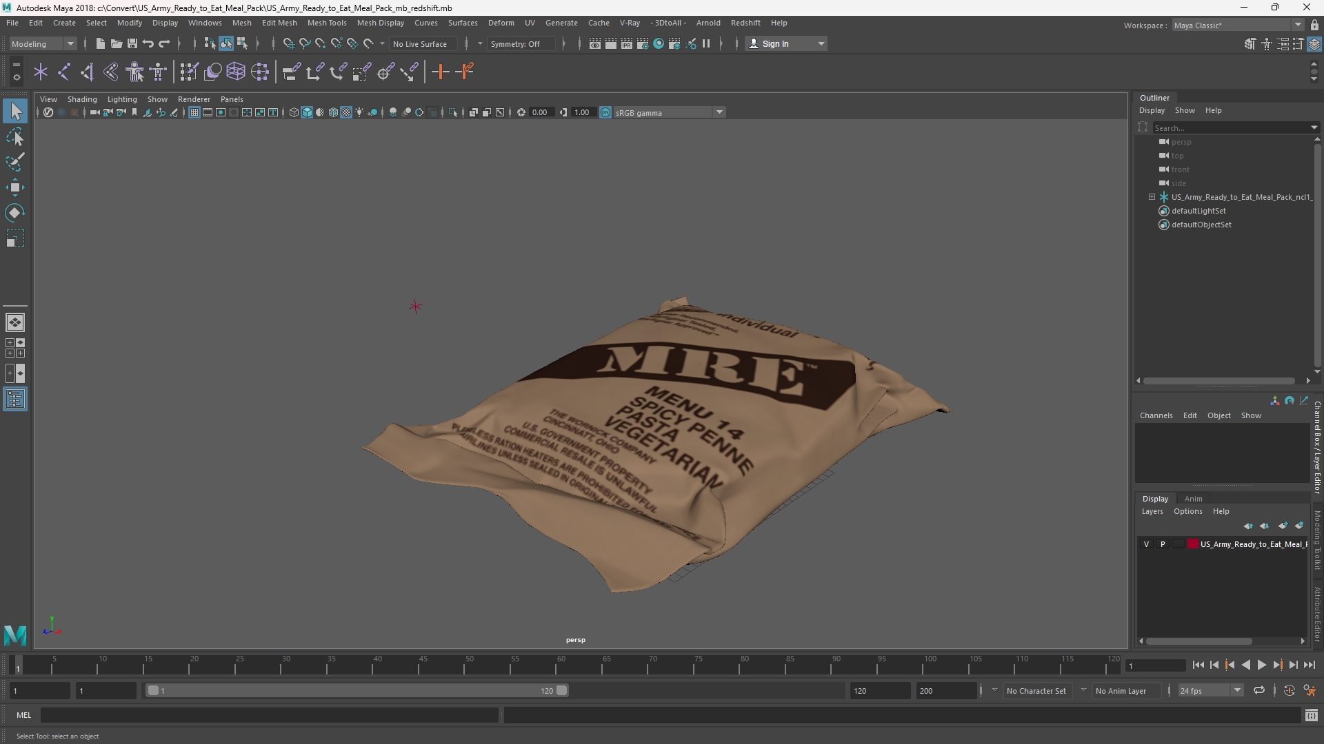The width and height of the screenshot is (1324, 744).
Task: Toggle color management ON button
Action: point(605,113)
